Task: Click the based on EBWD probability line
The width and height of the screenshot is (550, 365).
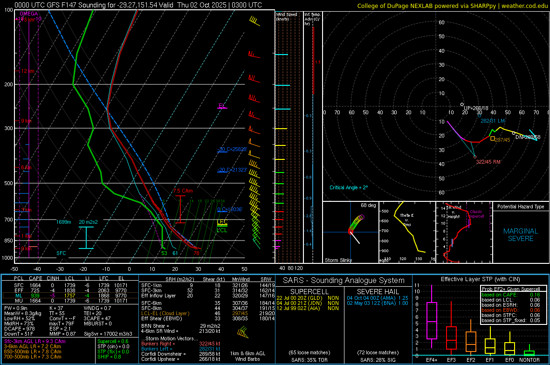Action: (511, 310)
